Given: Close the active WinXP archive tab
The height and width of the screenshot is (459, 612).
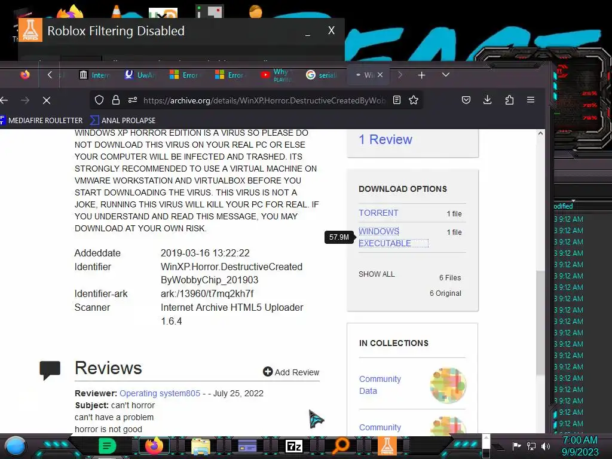Looking at the screenshot, I should click(380, 75).
